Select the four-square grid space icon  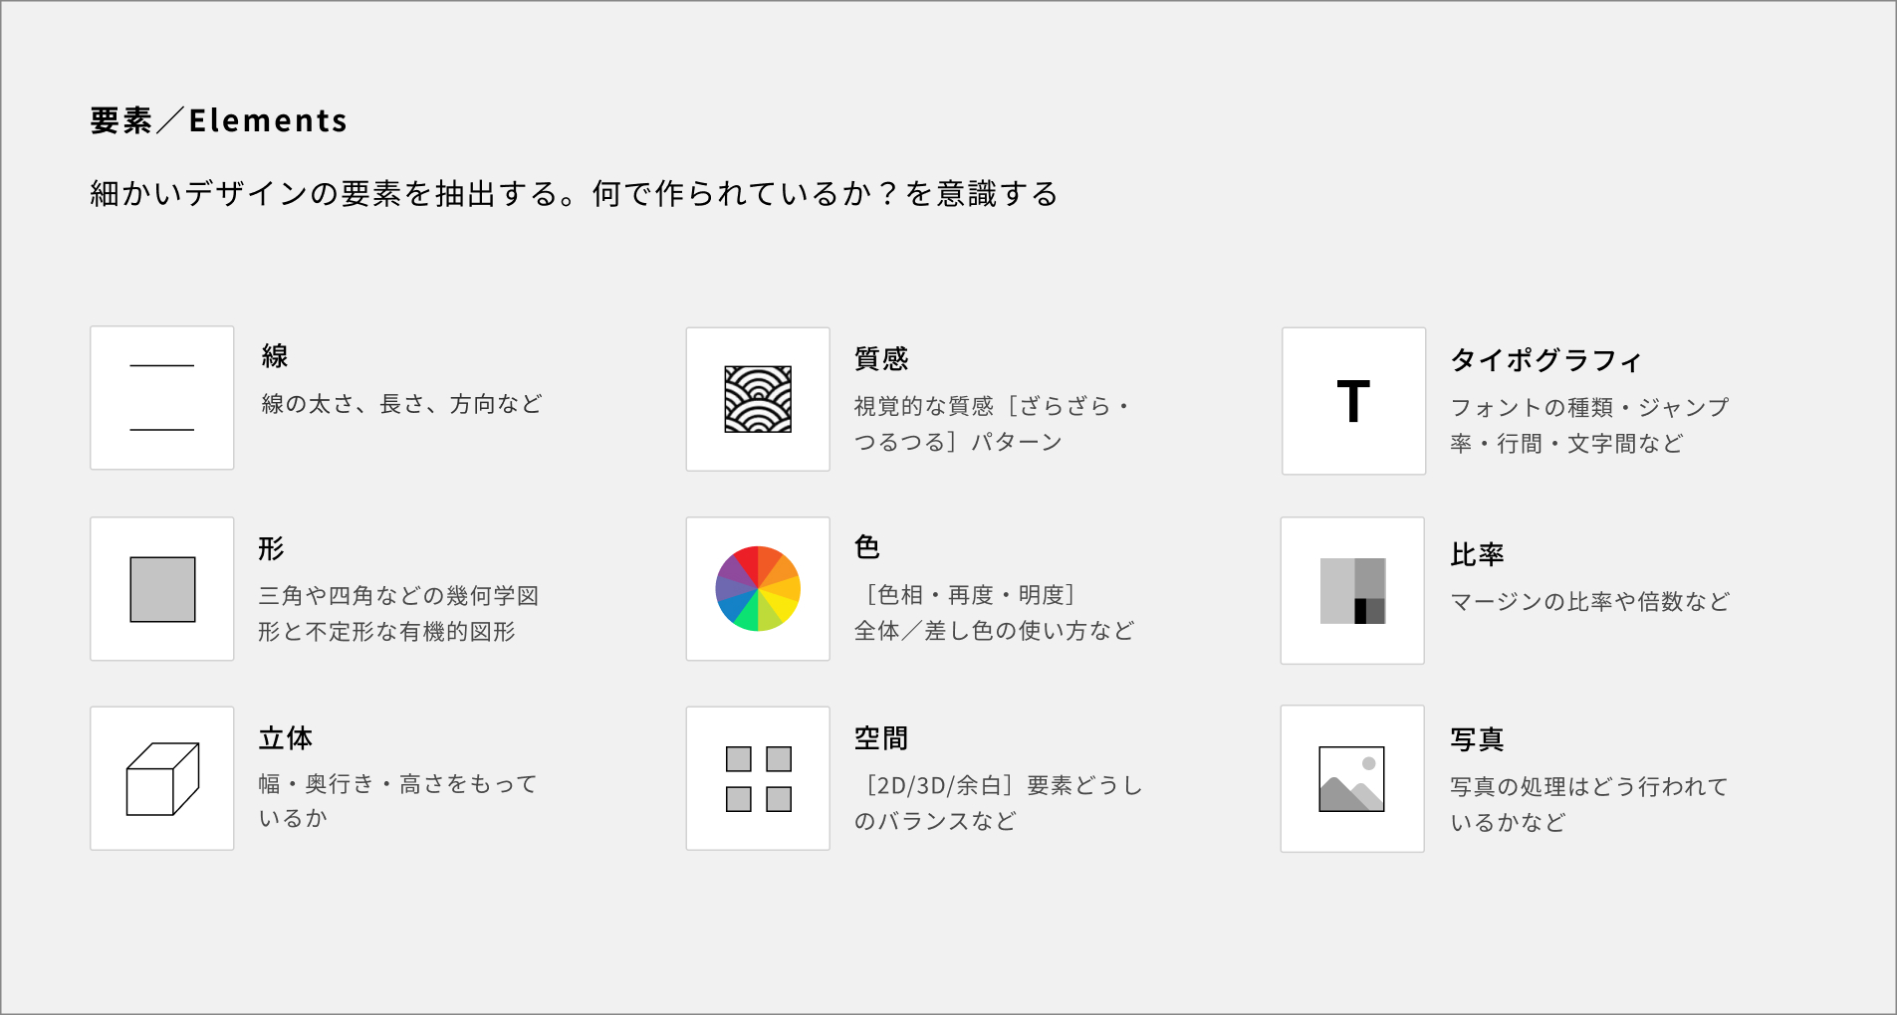[x=758, y=779]
